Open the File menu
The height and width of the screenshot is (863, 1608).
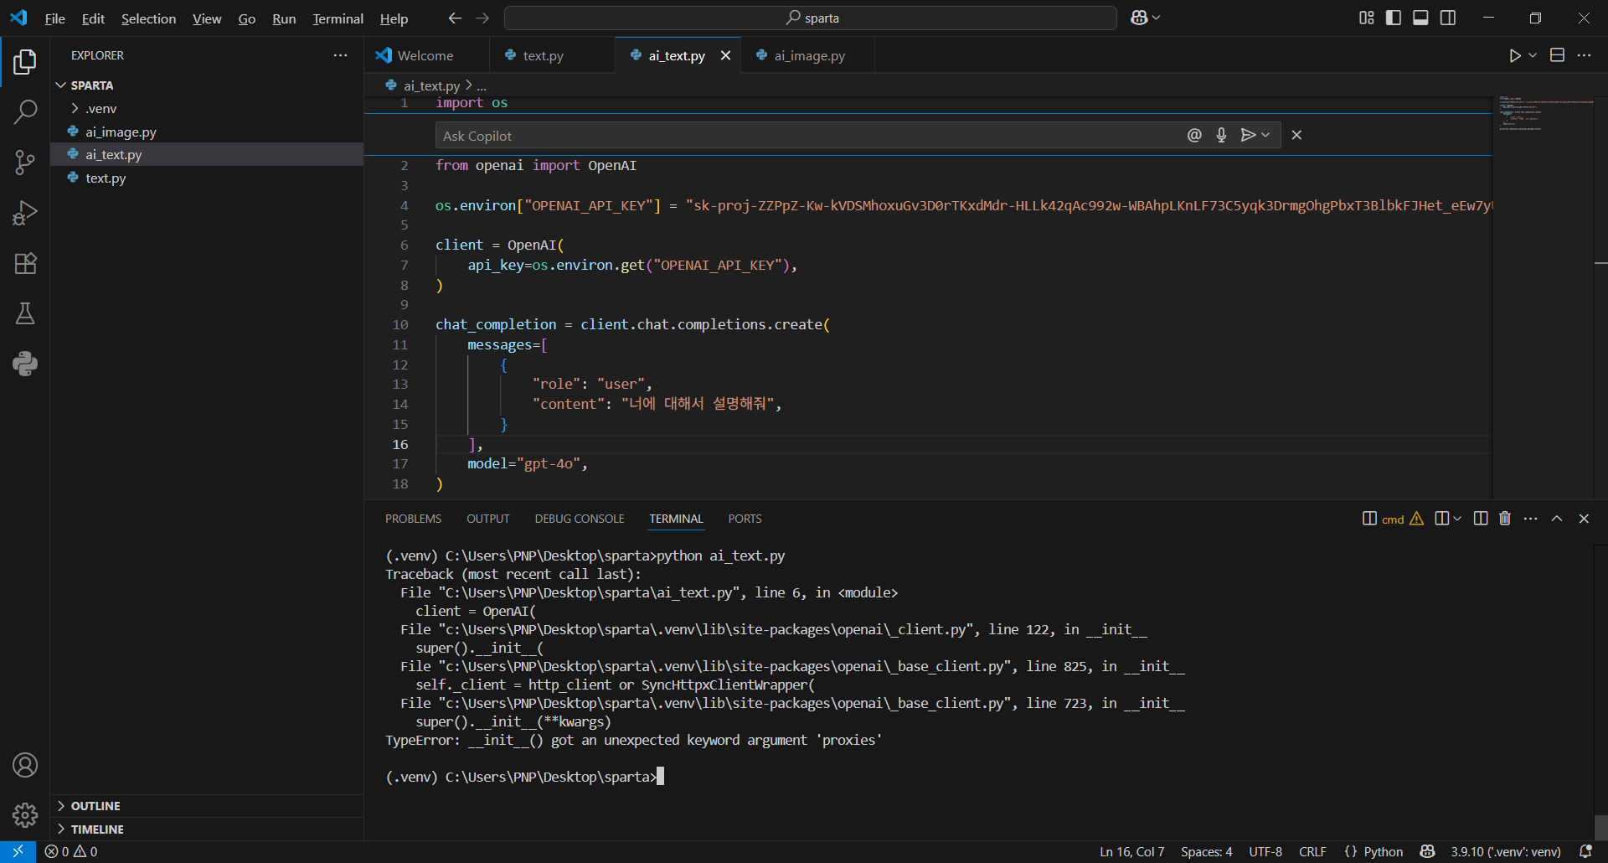(x=54, y=18)
